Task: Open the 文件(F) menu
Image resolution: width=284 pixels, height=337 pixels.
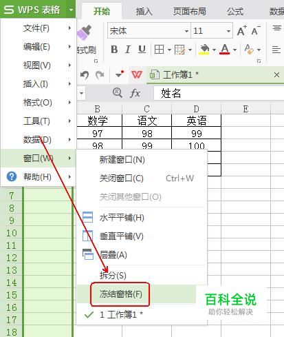Action: (39, 28)
